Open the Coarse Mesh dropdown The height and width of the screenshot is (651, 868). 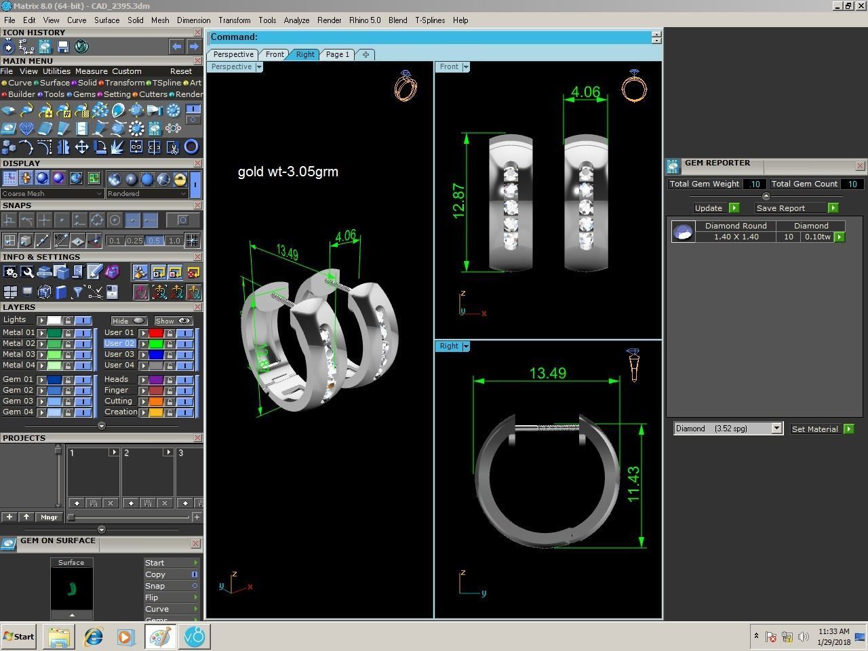point(52,193)
